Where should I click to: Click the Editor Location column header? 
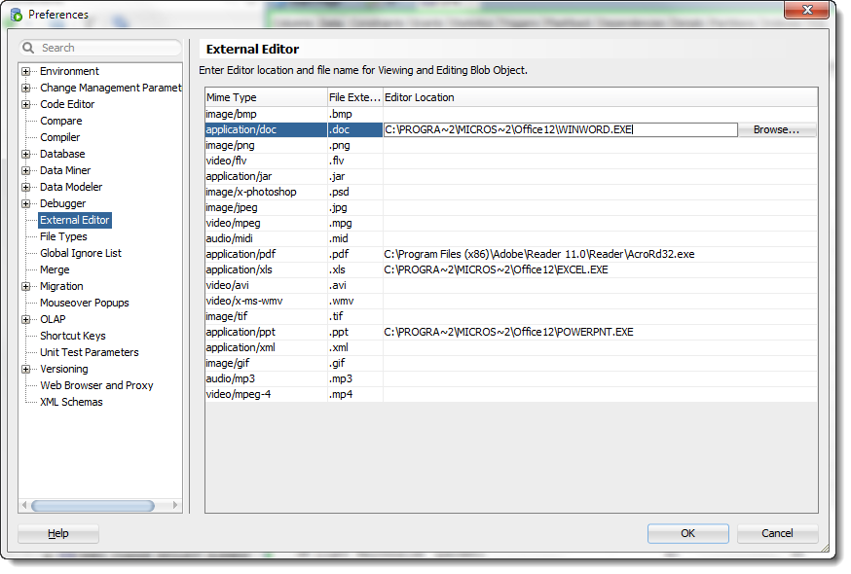[600, 97]
